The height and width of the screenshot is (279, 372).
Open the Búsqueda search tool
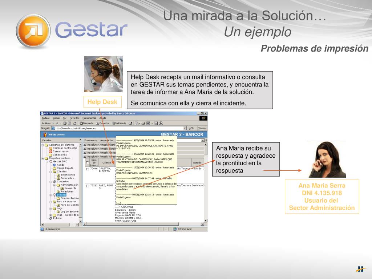86,123
